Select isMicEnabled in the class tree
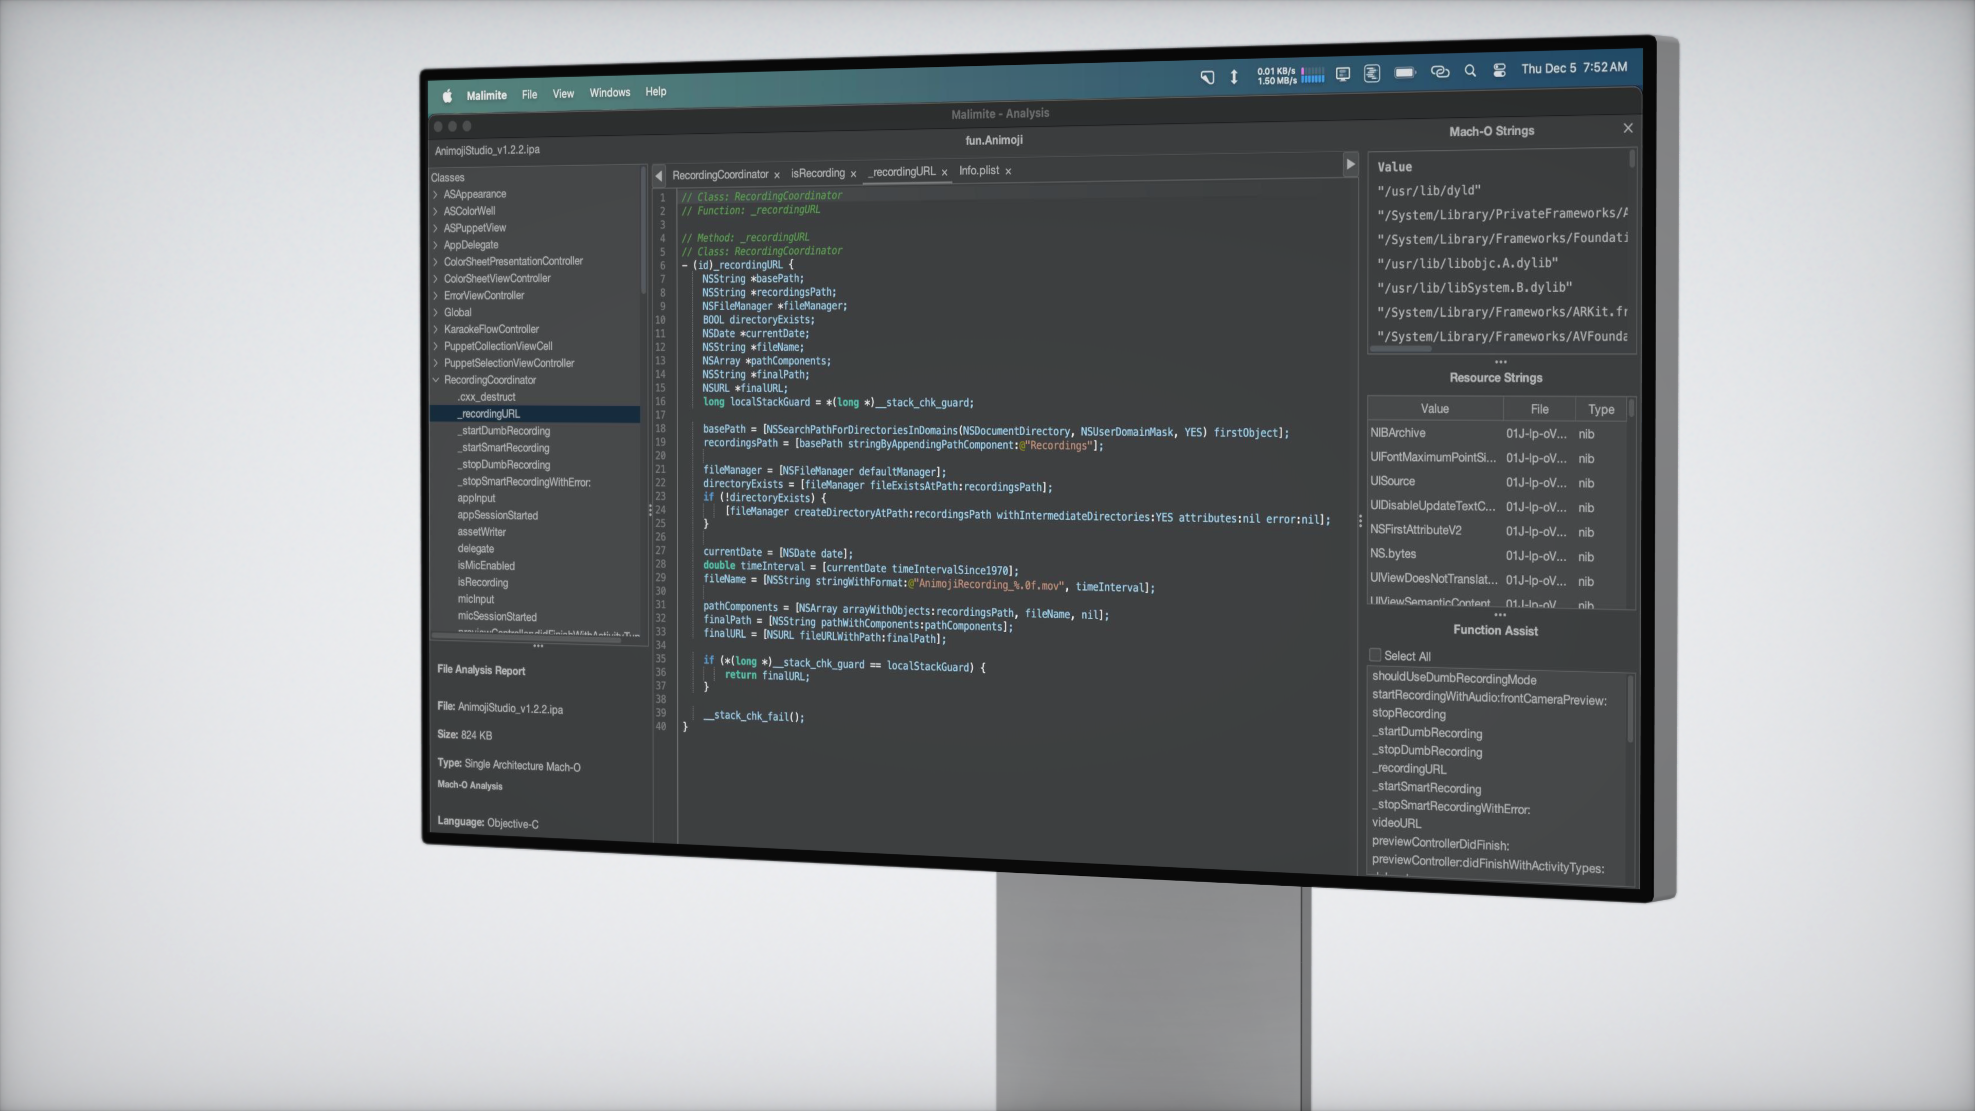 tap(486, 566)
